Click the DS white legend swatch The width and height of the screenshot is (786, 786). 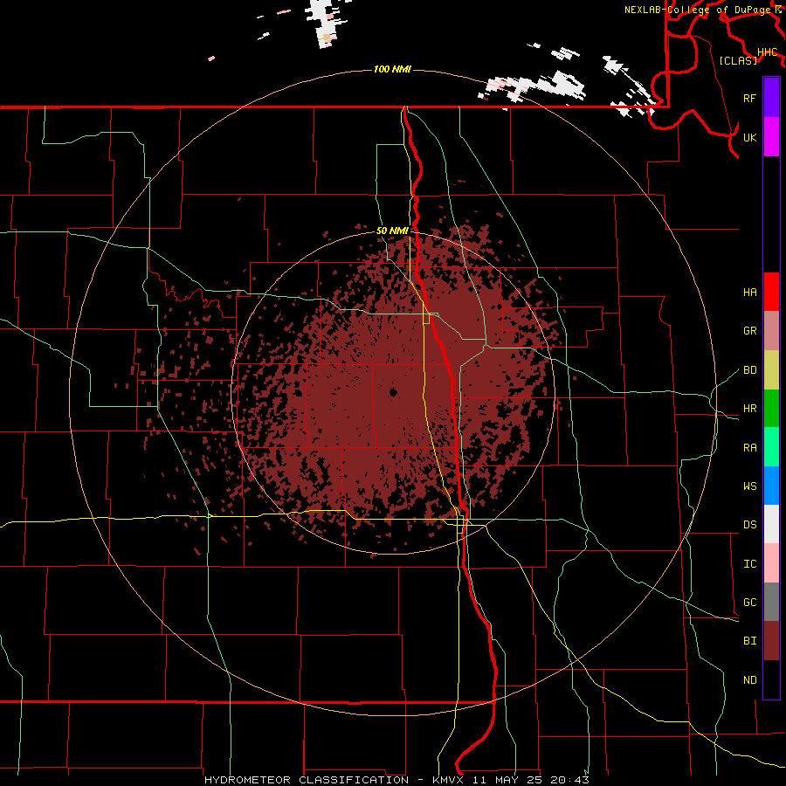point(771,524)
